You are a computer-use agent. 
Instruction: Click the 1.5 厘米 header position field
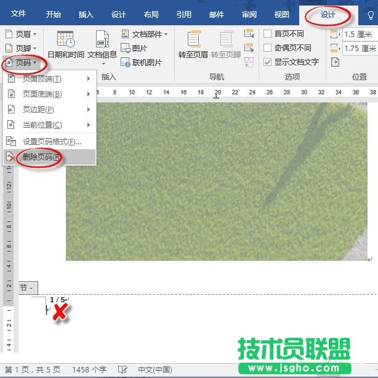(x=360, y=35)
